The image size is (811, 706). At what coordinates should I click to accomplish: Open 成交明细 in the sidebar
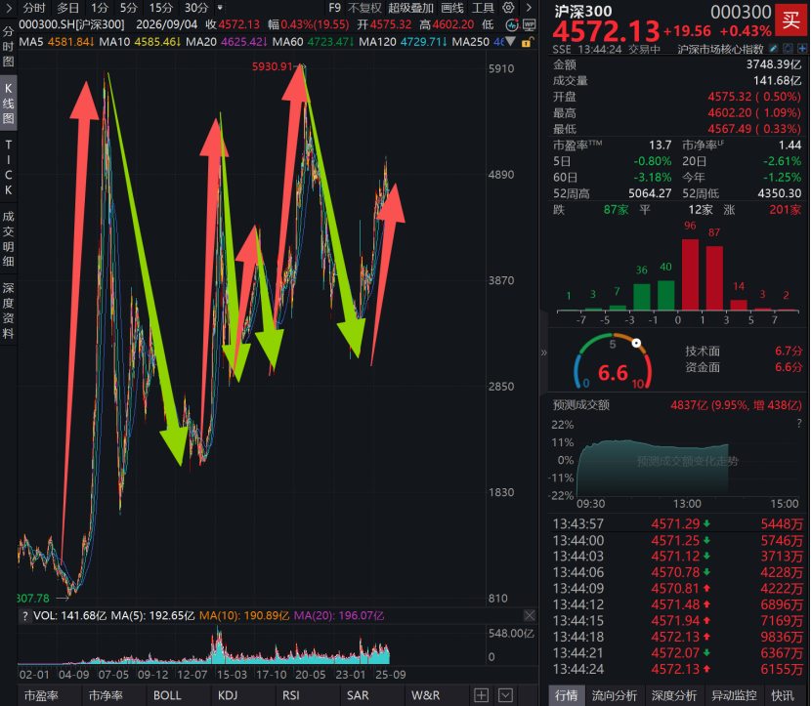pyautogui.click(x=8, y=239)
